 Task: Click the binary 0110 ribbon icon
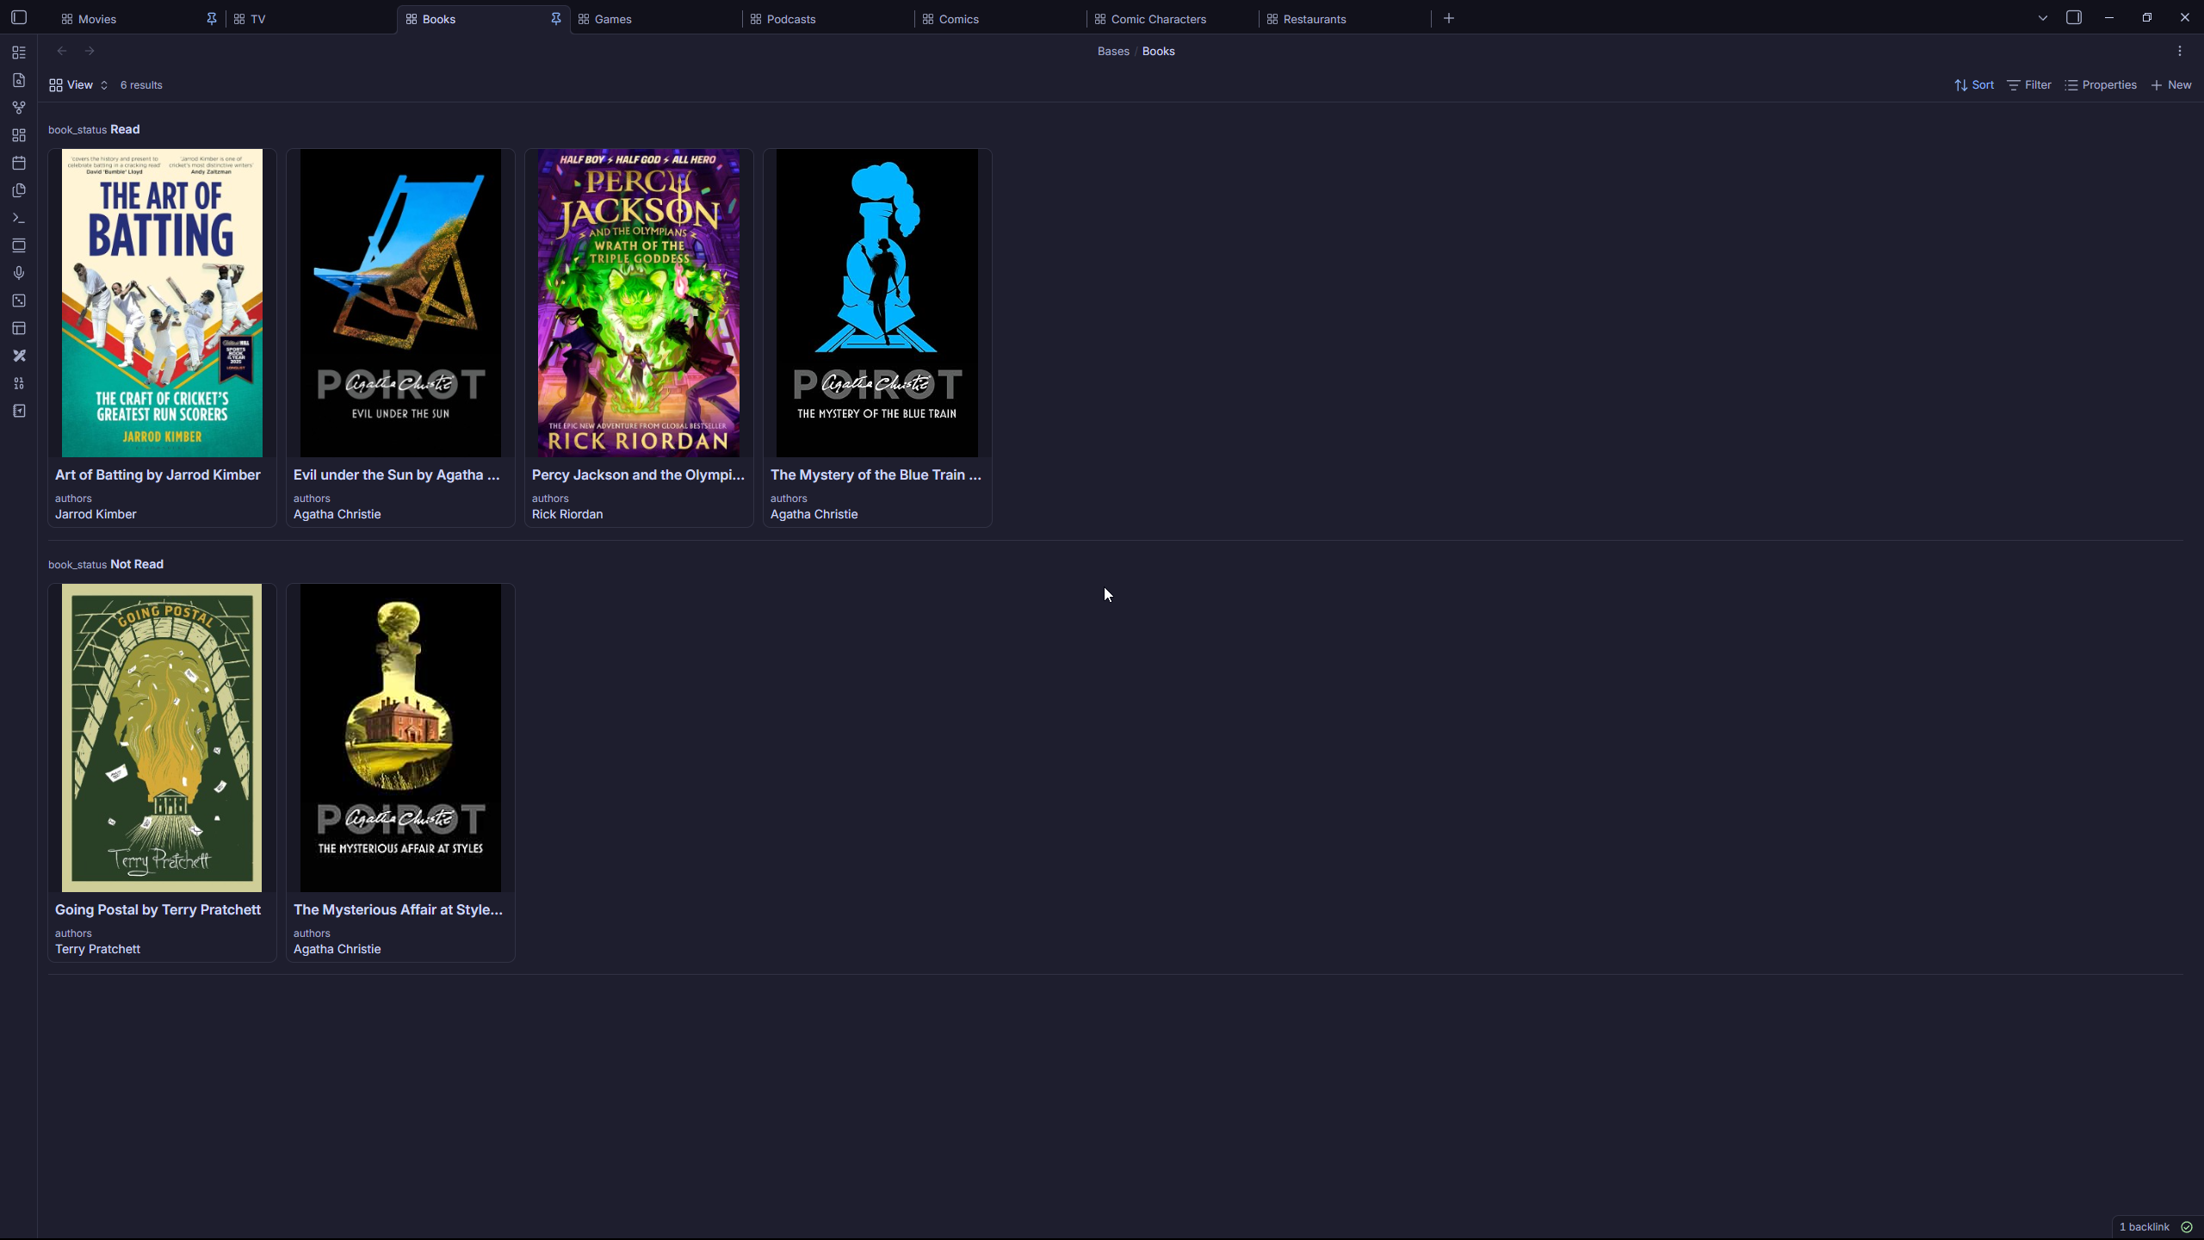click(x=19, y=383)
